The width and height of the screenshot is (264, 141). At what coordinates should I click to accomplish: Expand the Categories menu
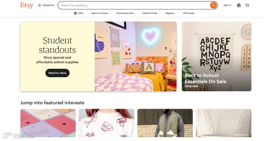coord(46,5)
